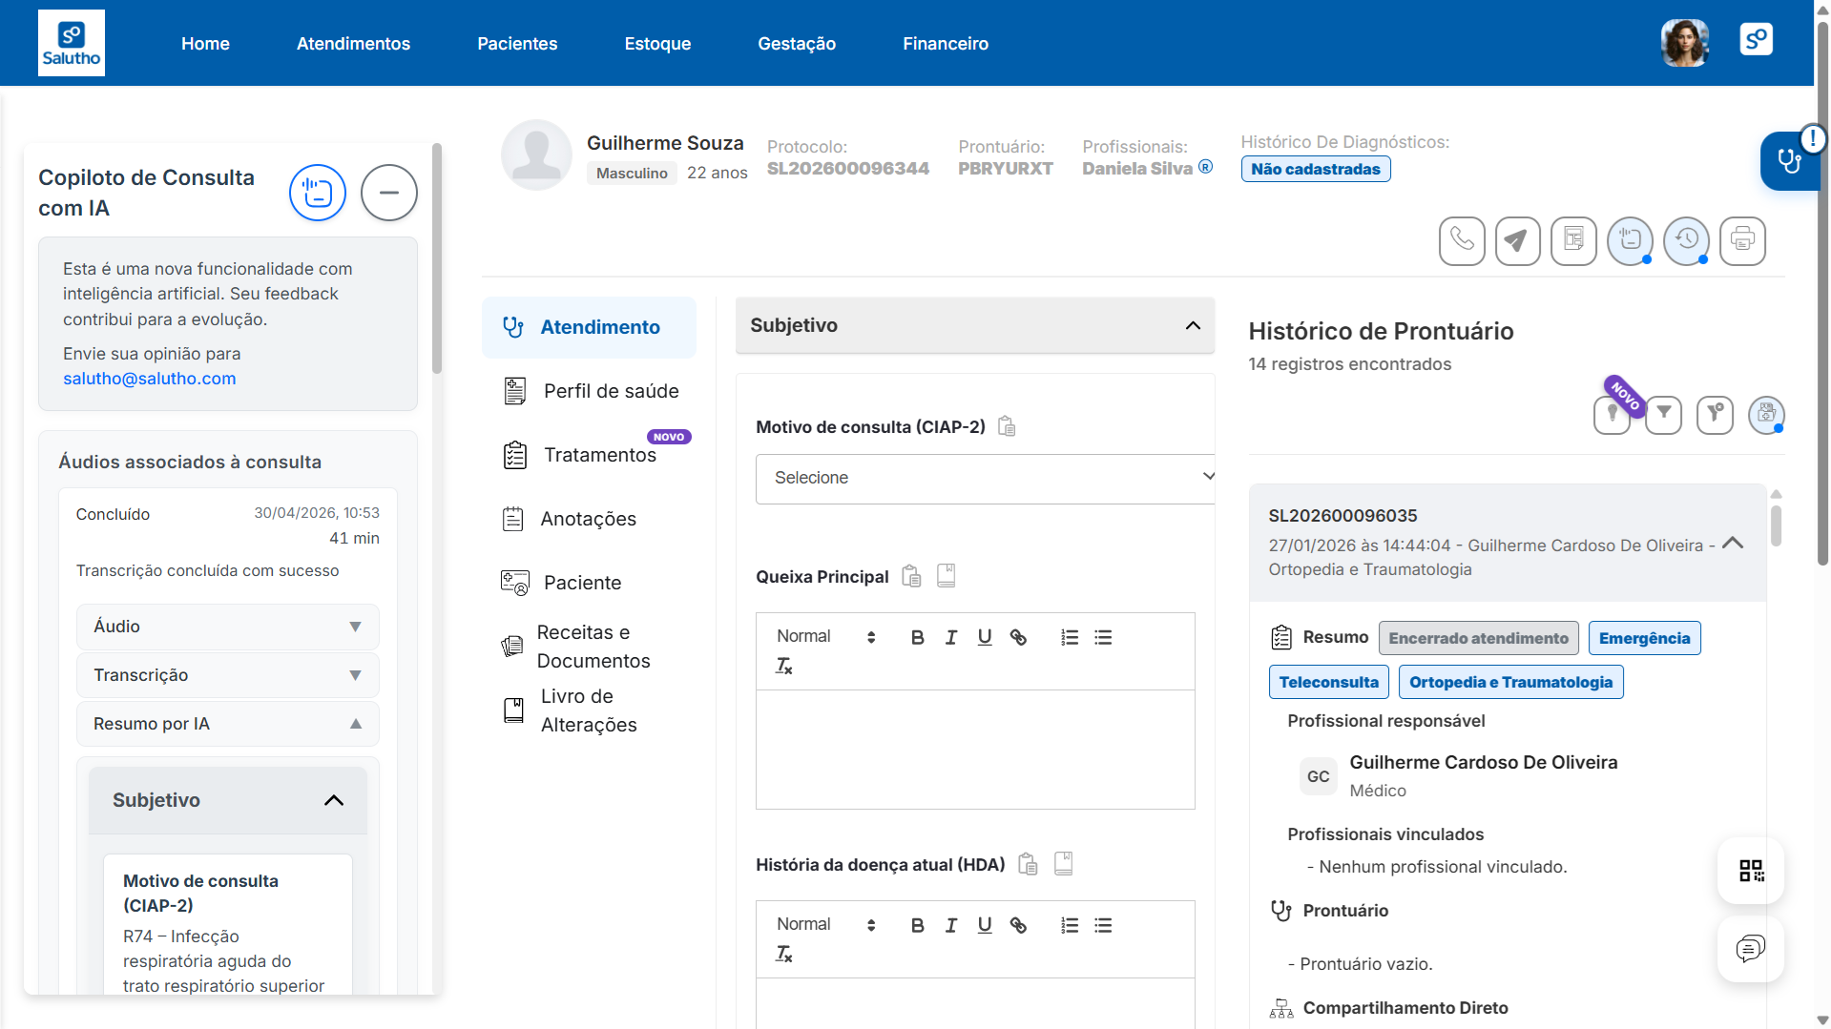Open the Estoque menu
This screenshot has width=1831, height=1029.
click(657, 44)
